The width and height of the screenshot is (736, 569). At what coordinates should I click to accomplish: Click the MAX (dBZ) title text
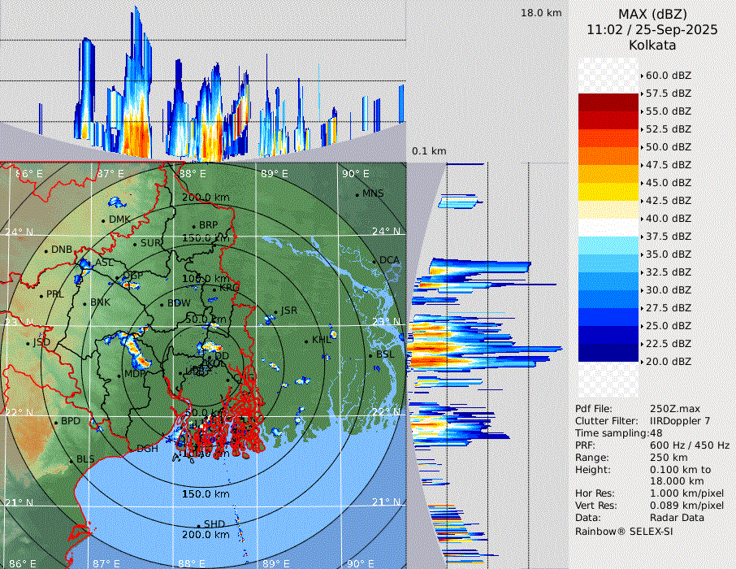(652, 14)
